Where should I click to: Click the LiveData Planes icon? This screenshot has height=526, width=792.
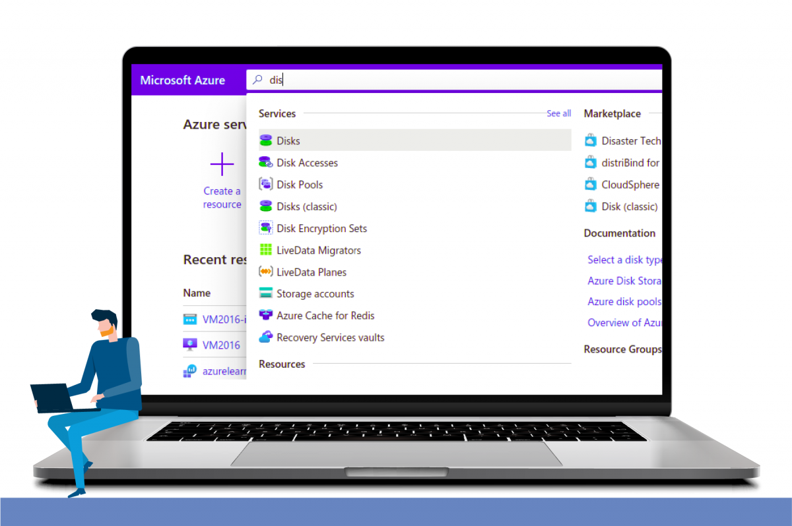[x=267, y=272]
